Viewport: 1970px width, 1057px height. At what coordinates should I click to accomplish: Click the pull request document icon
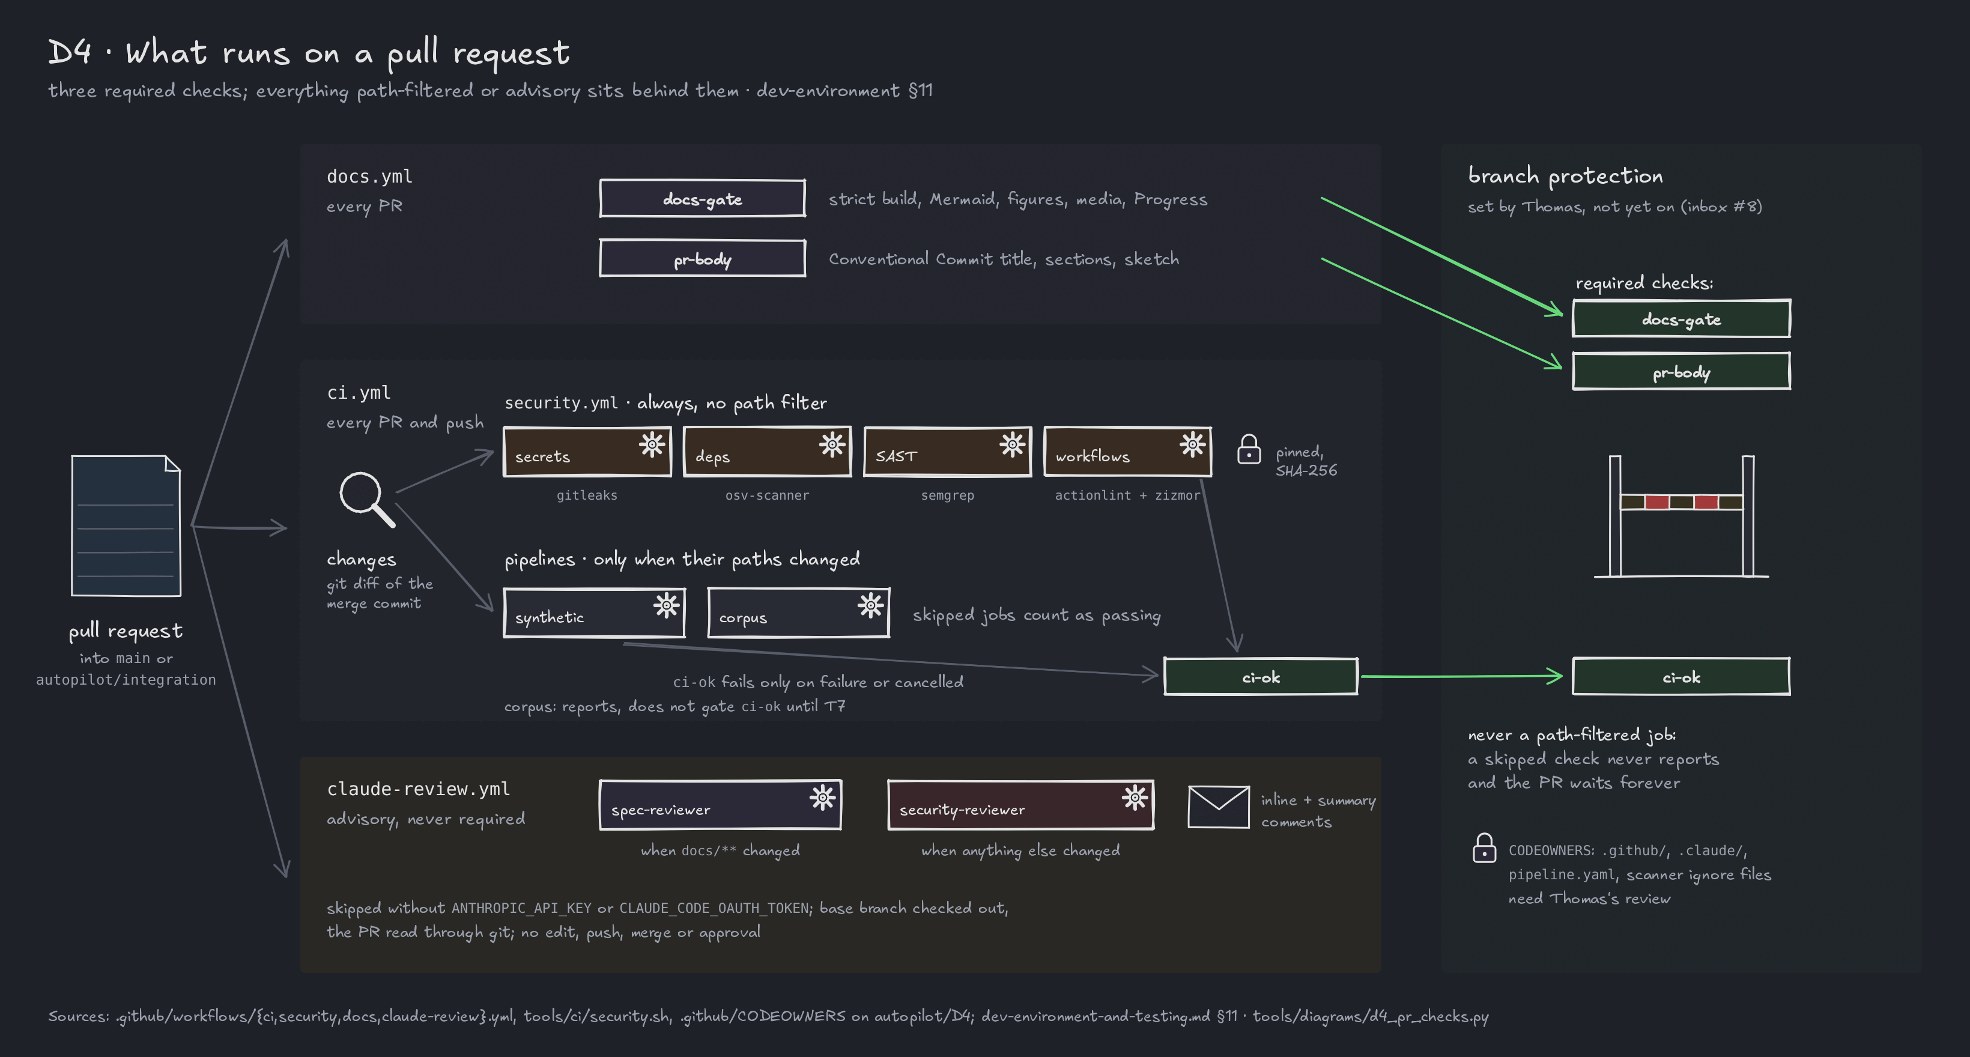pos(126,525)
